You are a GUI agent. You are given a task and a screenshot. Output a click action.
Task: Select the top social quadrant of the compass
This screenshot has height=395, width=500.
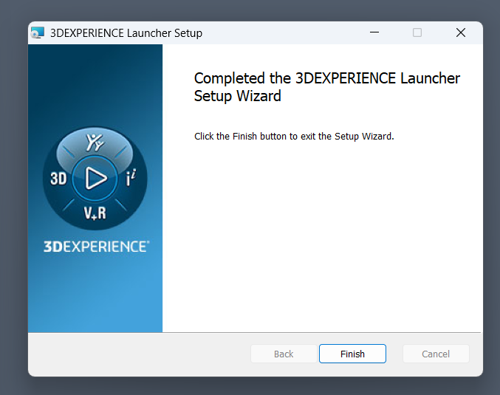click(x=95, y=143)
